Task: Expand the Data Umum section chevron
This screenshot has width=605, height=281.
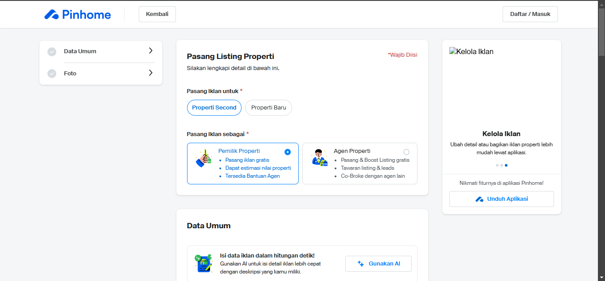Action: click(151, 51)
